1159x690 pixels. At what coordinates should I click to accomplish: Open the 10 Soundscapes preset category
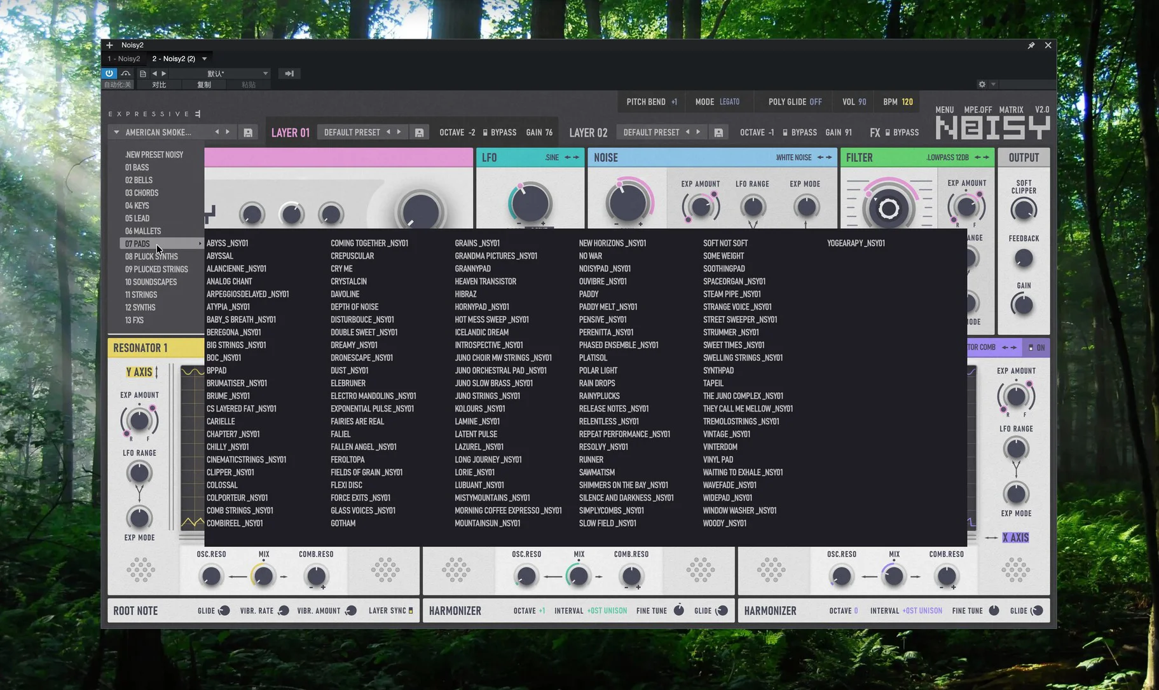tap(151, 282)
